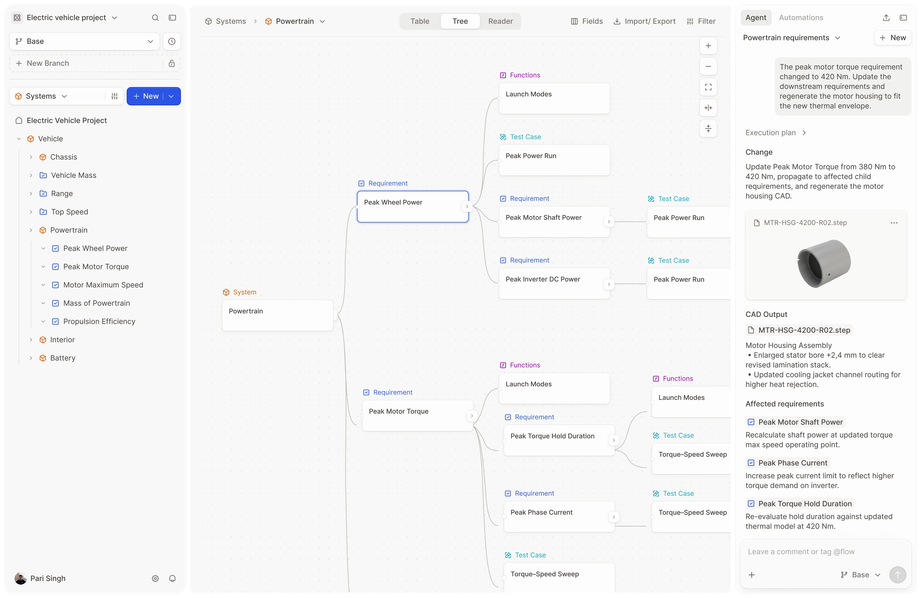Add attachment with plus in comment box
Image resolution: width=921 pixels, height=598 pixels.
tap(751, 575)
